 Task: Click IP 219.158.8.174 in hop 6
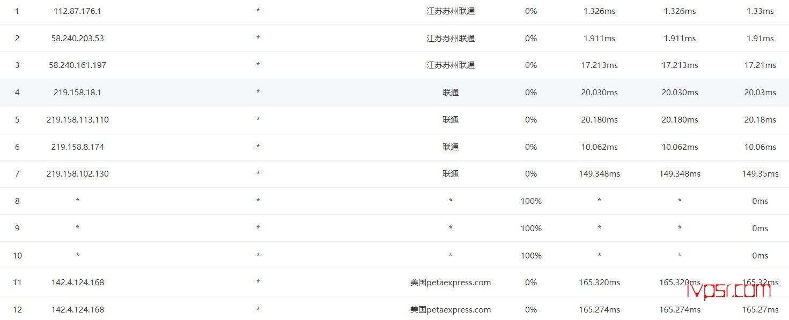77,147
